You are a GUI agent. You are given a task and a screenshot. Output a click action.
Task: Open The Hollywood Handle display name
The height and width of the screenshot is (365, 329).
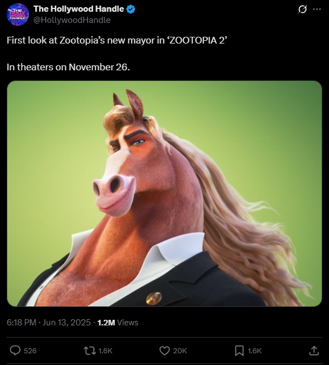point(79,9)
